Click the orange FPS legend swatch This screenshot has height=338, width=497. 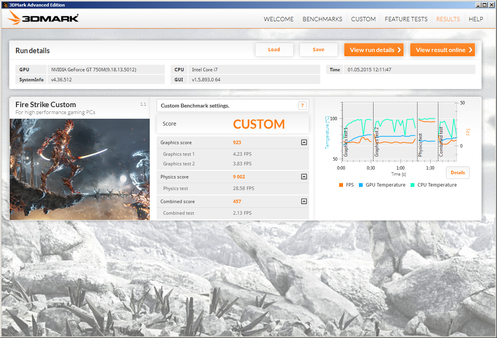(x=341, y=185)
